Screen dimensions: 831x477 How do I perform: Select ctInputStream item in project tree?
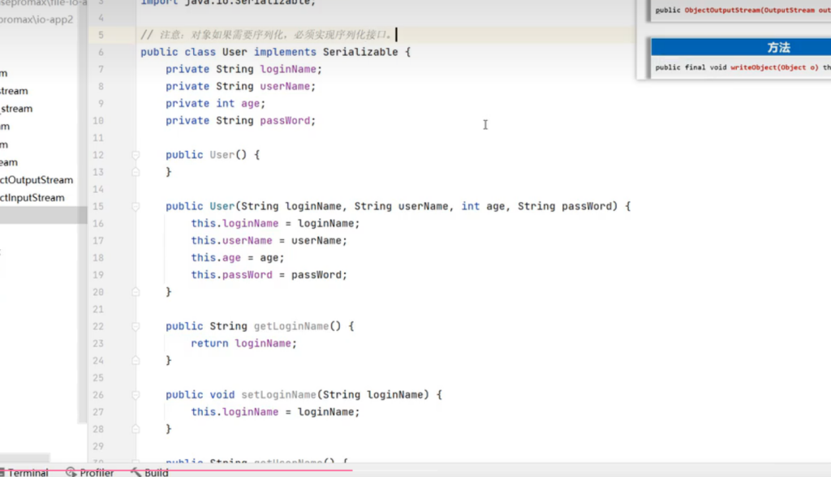point(32,198)
